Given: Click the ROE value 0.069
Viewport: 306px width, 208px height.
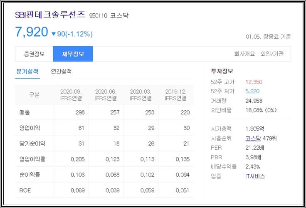Looking at the screenshot, I should coord(77,190).
